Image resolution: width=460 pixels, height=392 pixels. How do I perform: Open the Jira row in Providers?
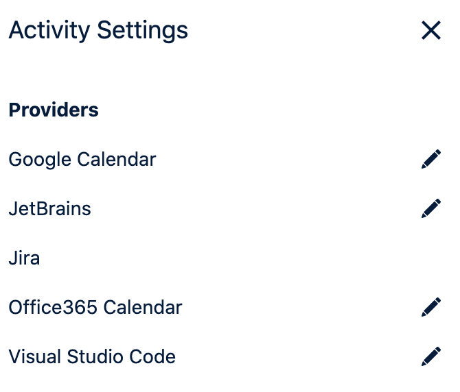coord(24,258)
